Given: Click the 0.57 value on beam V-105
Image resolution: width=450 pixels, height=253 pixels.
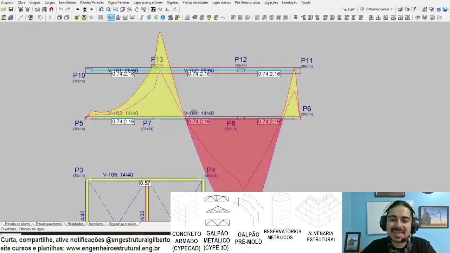Looking at the screenshot, I should coord(145,183).
